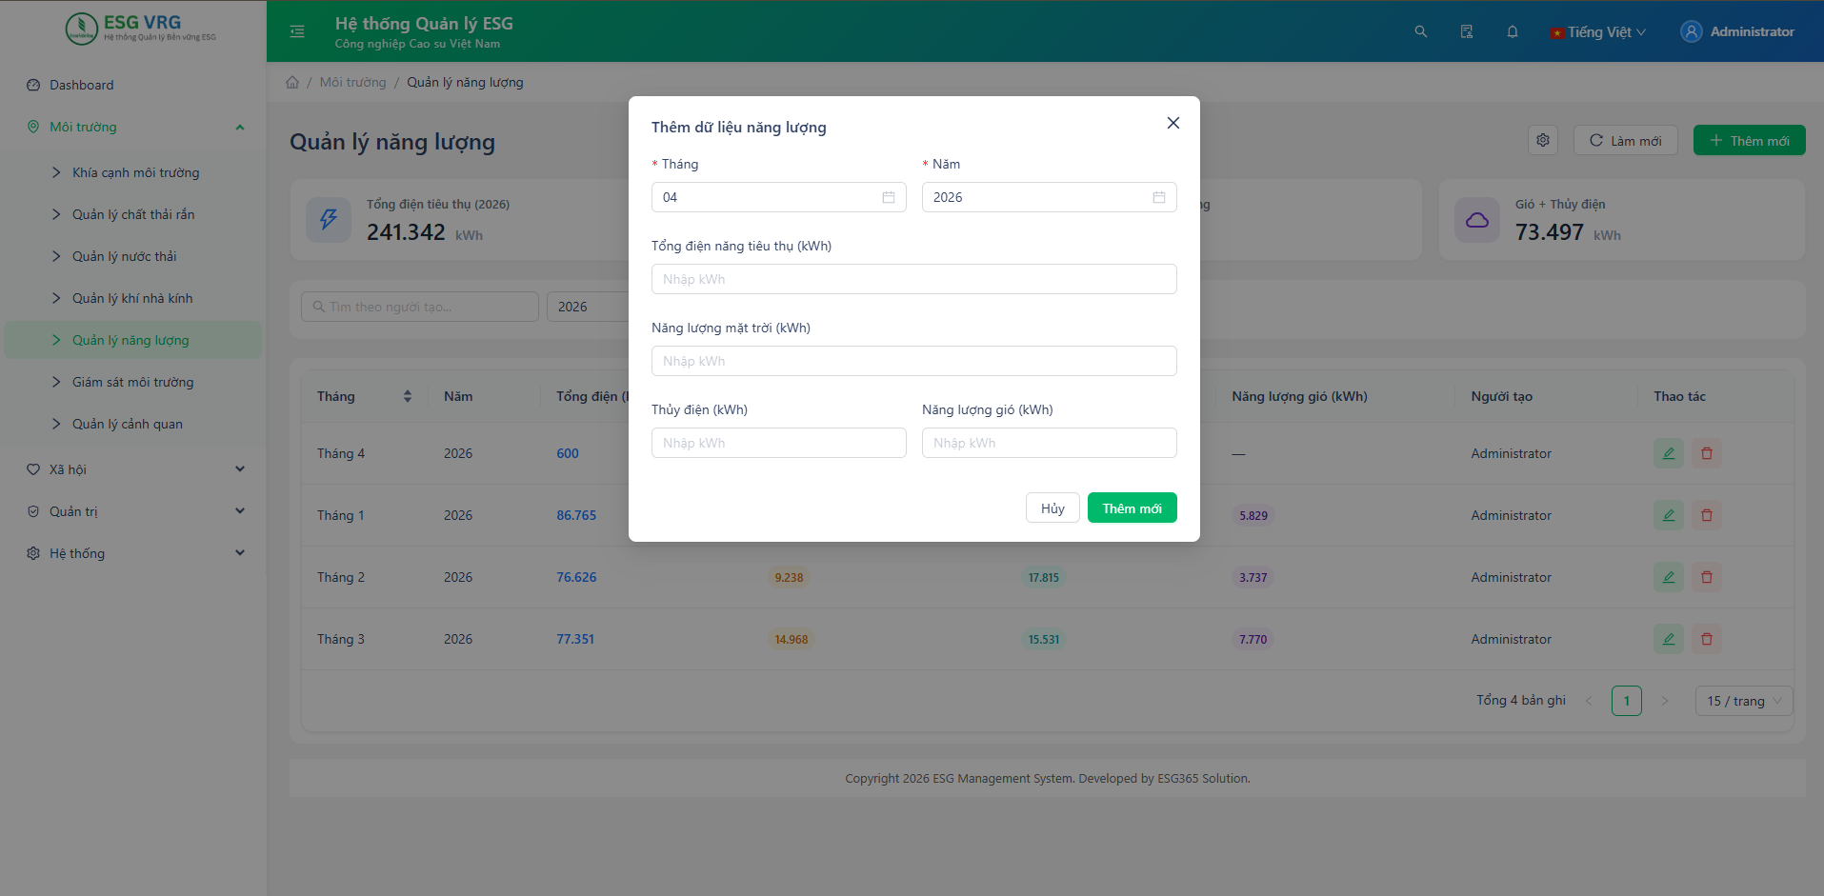The width and height of the screenshot is (1824, 896).
Task: Edit the Tháng 1 row
Action: tap(1669, 515)
